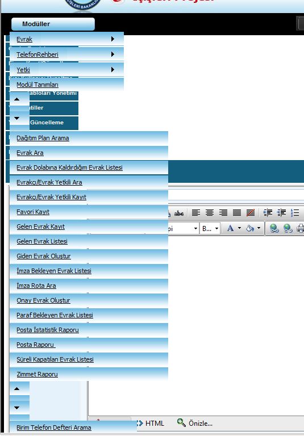
Task: Open Paraf Bekleyen Evrak Listesi
Action: coord(89,315)
